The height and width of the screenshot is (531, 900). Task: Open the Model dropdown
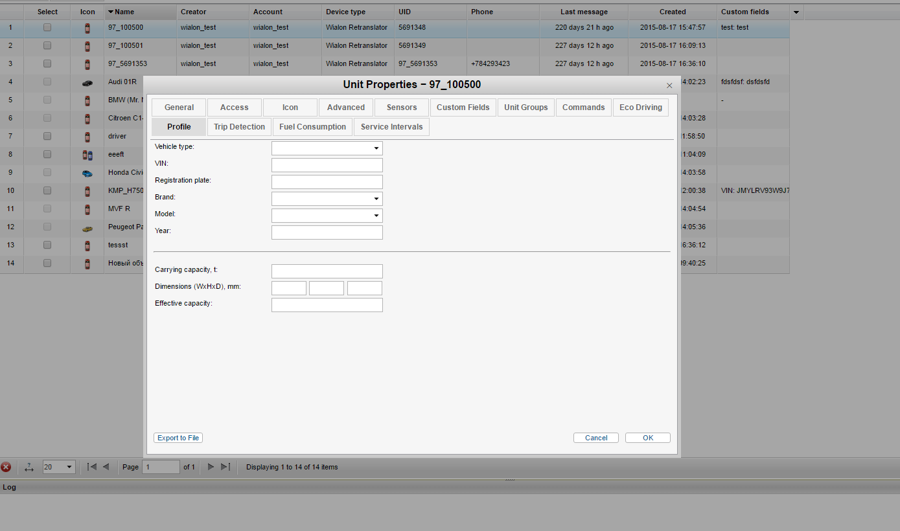click(327, 216)
